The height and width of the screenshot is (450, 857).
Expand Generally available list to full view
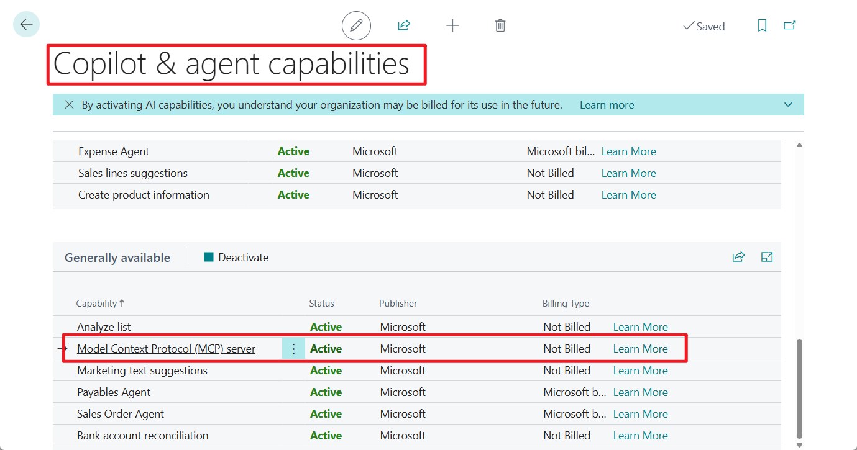767,257
